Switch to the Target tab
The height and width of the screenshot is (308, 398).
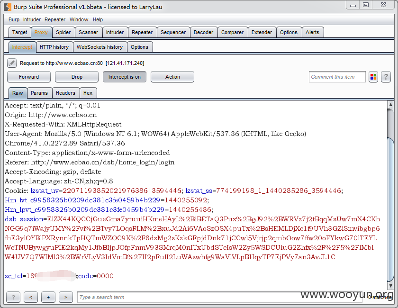[19, 32]
